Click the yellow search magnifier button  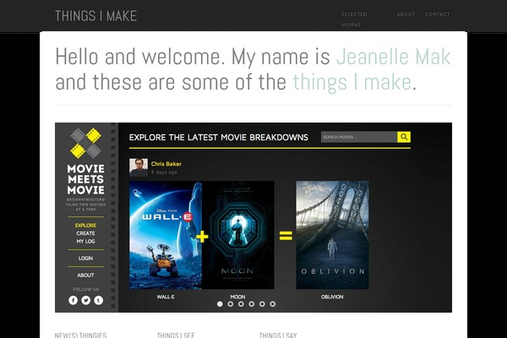pyautogui.click(x=404, y=137)
